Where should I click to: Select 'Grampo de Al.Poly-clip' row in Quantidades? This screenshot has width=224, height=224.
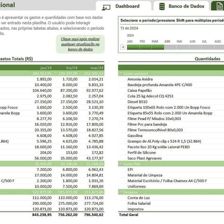(x=164, y=142)
